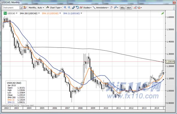This screenshot has height=114, width=177.
Task: Open the Annotations menu
Action: tap(101, 8)
